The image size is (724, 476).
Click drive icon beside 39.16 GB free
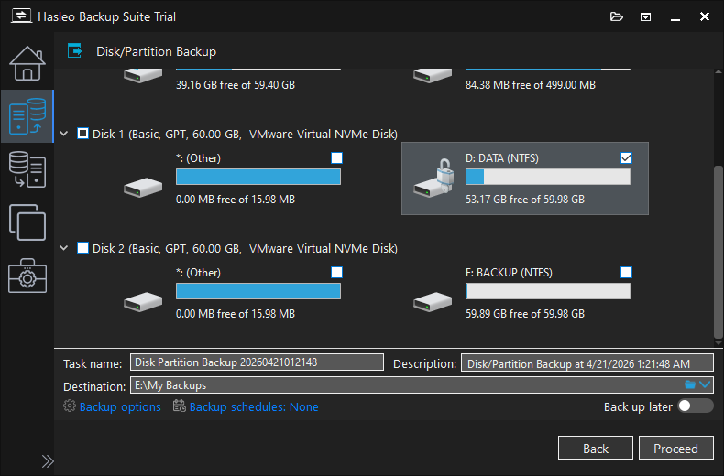143,75
